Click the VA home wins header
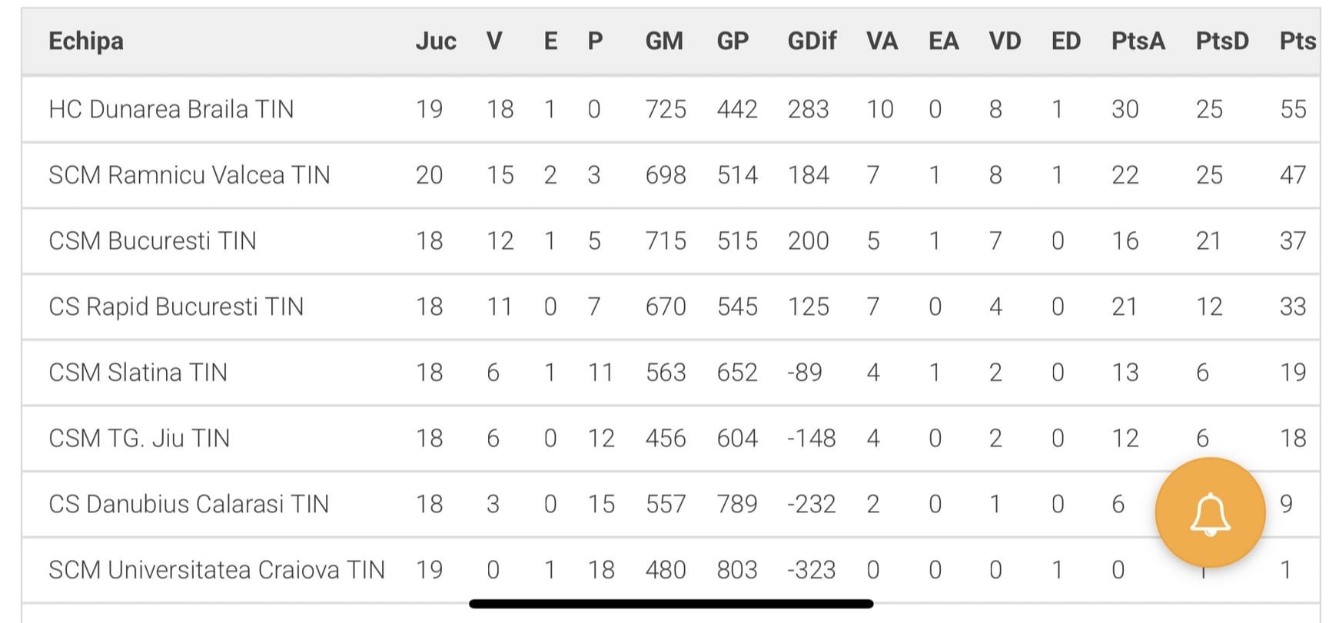 (882, 41)
